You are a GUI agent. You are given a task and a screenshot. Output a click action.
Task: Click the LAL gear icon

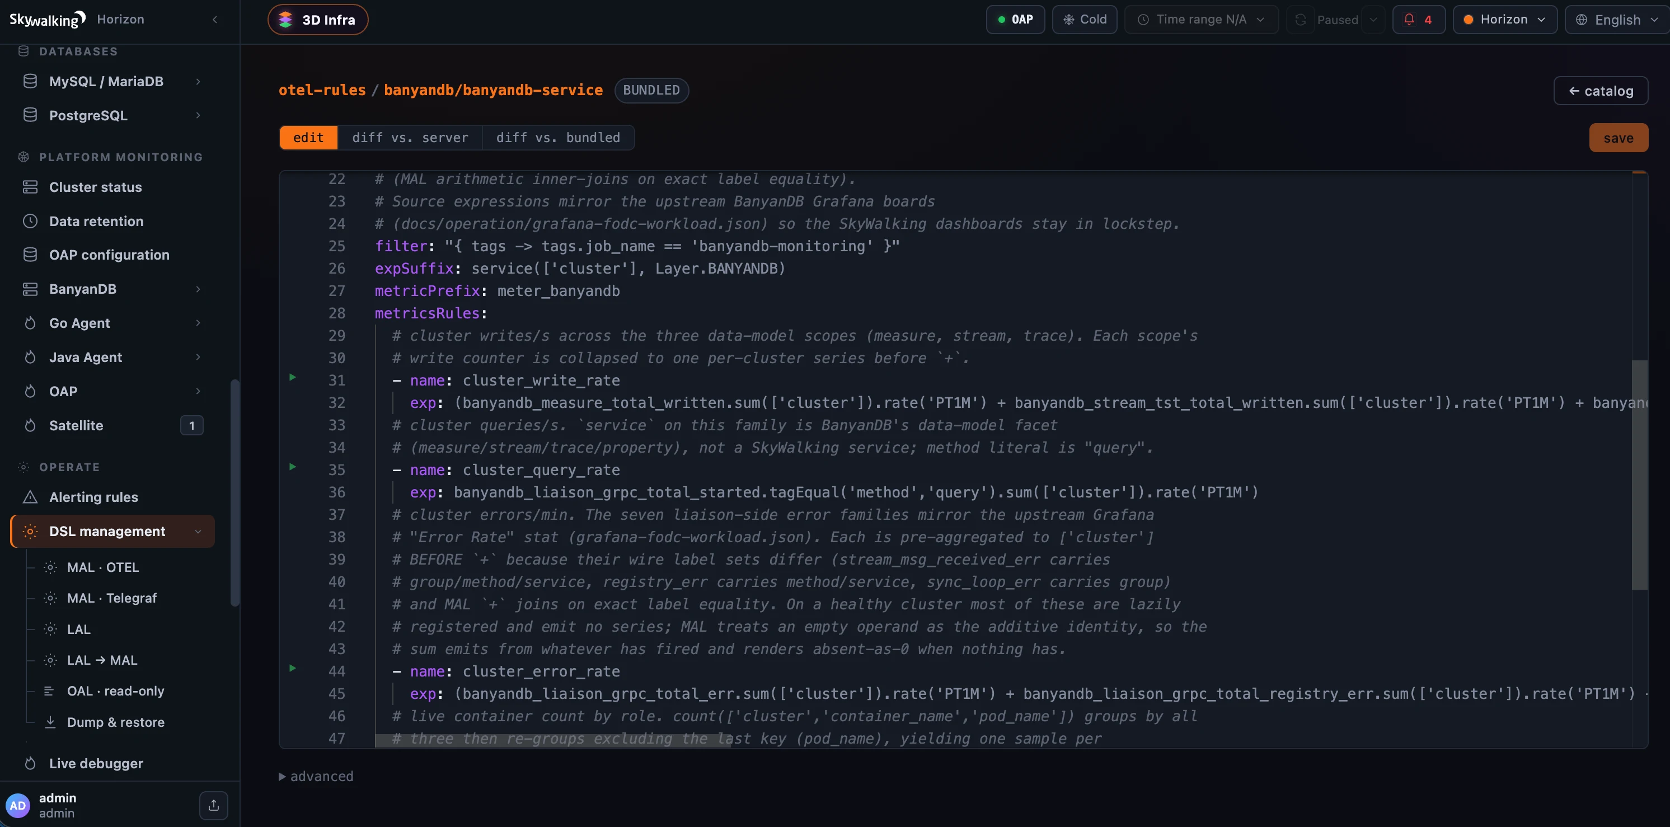pos(50,629)
